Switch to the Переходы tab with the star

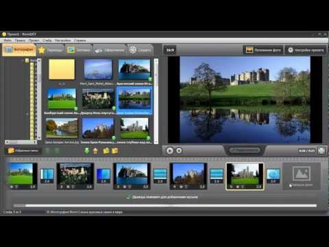[51, 50]
